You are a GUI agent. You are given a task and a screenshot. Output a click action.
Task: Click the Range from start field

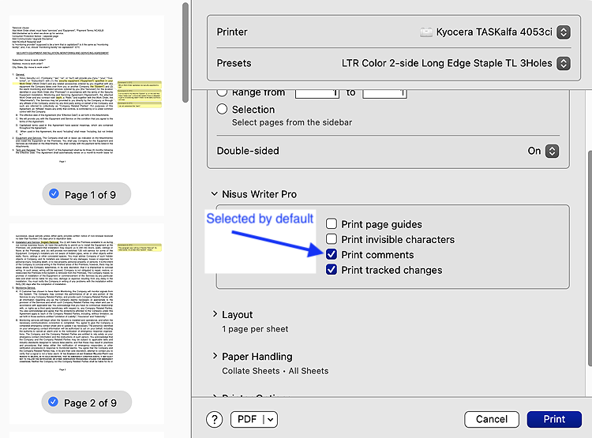click(x=317, y=93)
